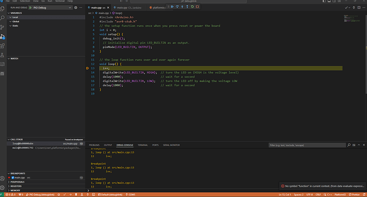The width and height of the screenshot is (367, 197).
Task: Open Source Control view in activity bar
Action: click(x=2, y=27)
